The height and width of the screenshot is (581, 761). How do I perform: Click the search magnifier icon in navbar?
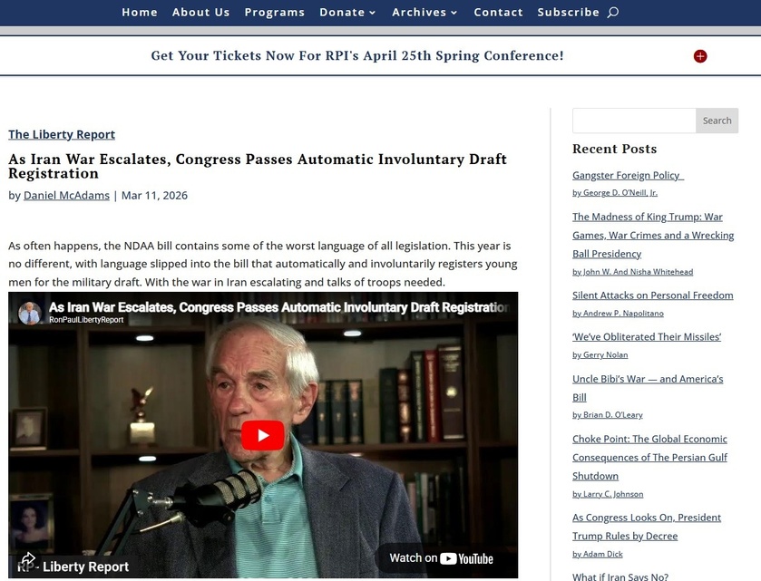(x=613, y=13)
